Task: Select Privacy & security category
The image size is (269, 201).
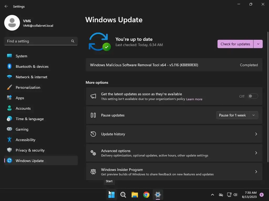Action: (x=41, y=150)
